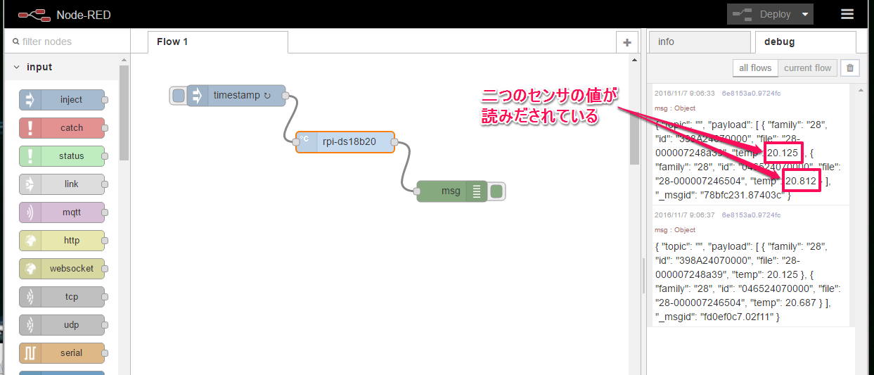874x375 pixels.
Task: Click the msg debug node input port
Action: click(x=417, y=191)
